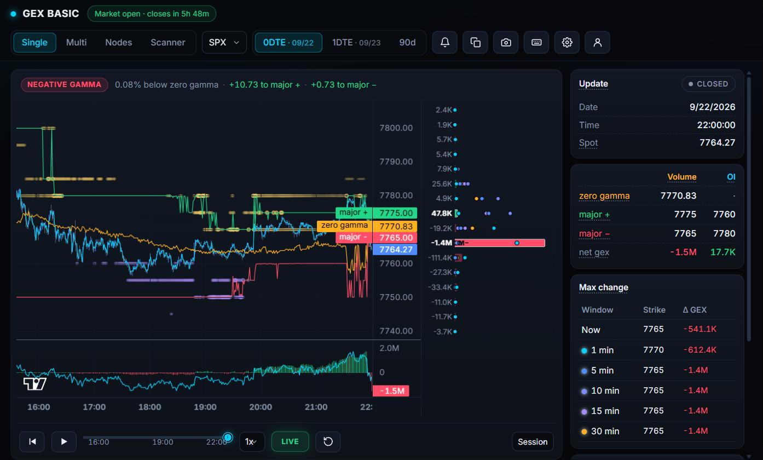
Task: Select the 1 min window row
Action: [657, 350]
